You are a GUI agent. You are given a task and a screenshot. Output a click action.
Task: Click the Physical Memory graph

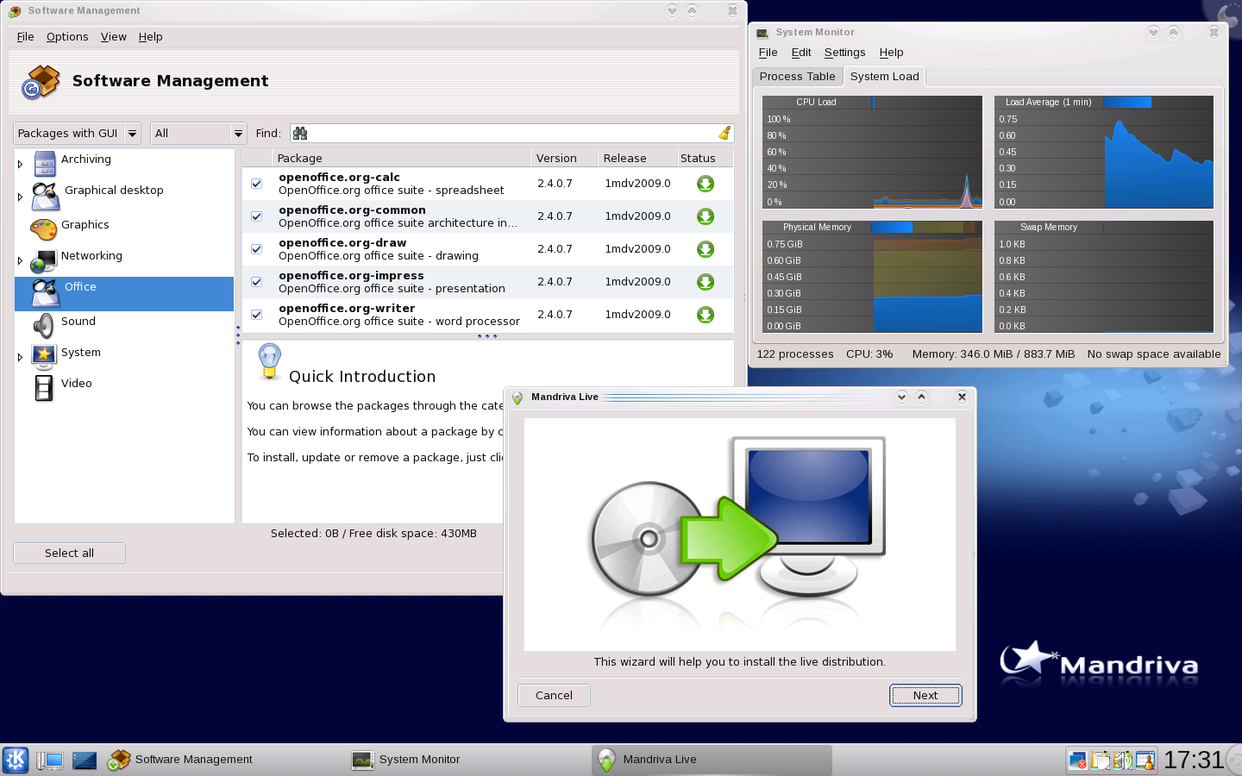click(x=872, y=277)
